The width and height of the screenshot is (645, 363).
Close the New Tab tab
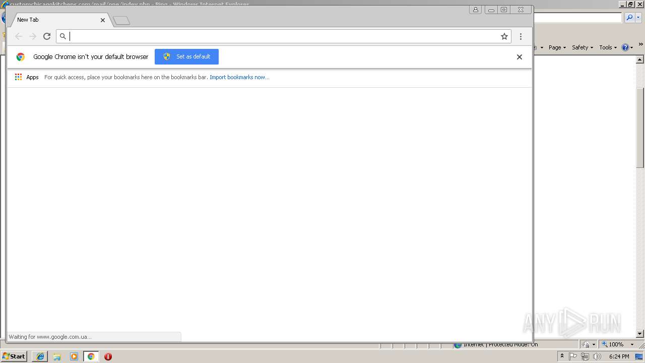point(103,20)
